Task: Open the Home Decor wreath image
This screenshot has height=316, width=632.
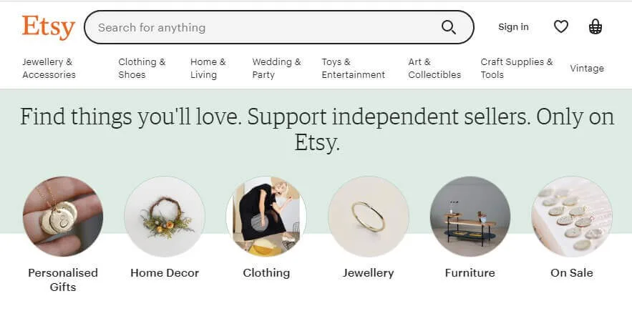Action: click(x=165, y=217)
